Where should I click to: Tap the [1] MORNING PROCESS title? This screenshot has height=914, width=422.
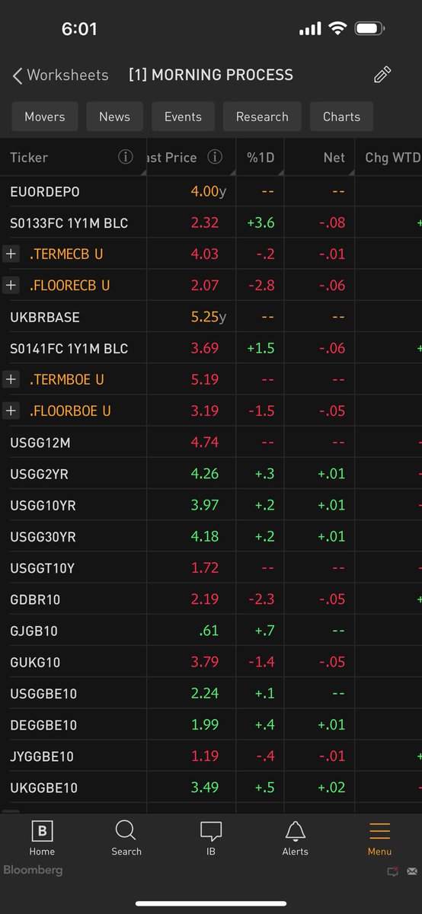click(x=211, y=75)
